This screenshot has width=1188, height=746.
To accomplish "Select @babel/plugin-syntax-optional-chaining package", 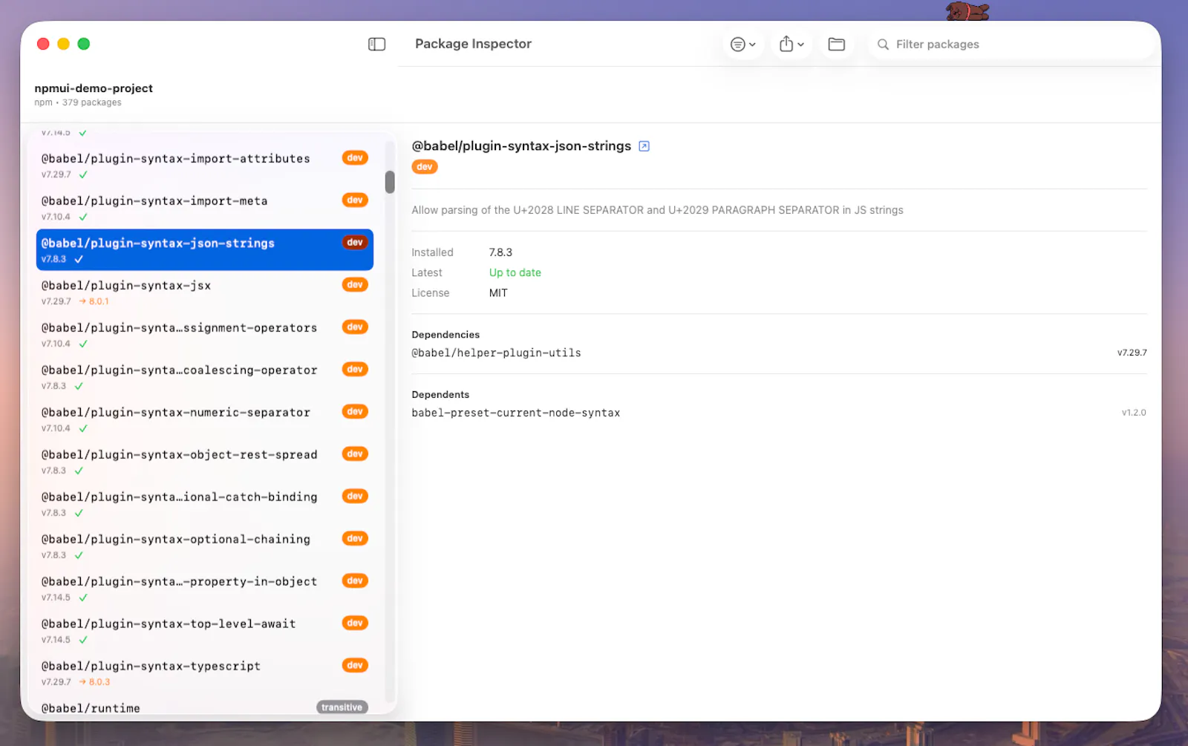I will pyautogui.click(x=204, y=546).
